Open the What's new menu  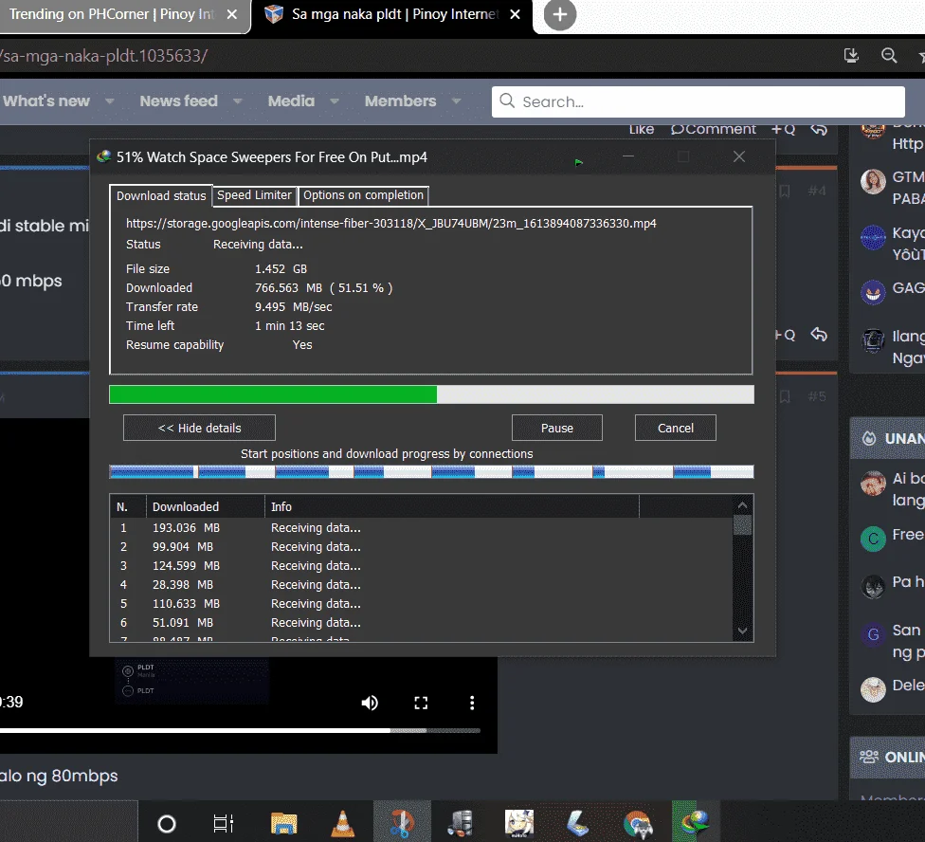(46, 101)
